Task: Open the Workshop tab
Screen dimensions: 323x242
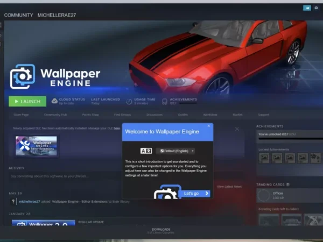Action: point(210,115)
